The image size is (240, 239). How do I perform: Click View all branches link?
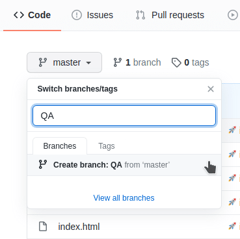pyautogui.click(x=124, y=198)
